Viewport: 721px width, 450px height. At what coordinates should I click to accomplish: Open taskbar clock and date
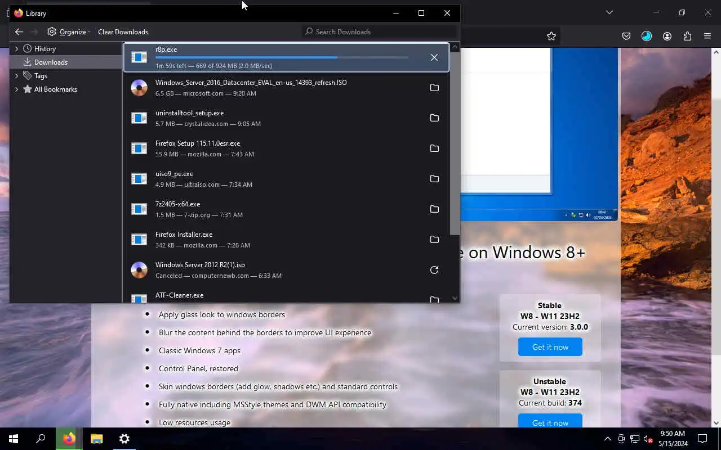(x=673, y=439)
